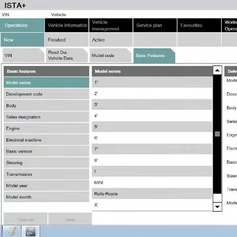The height and width of the screenshot is (237, 237).
Task: Pick the Electrical machine feature row
Action: pos(47,140)
